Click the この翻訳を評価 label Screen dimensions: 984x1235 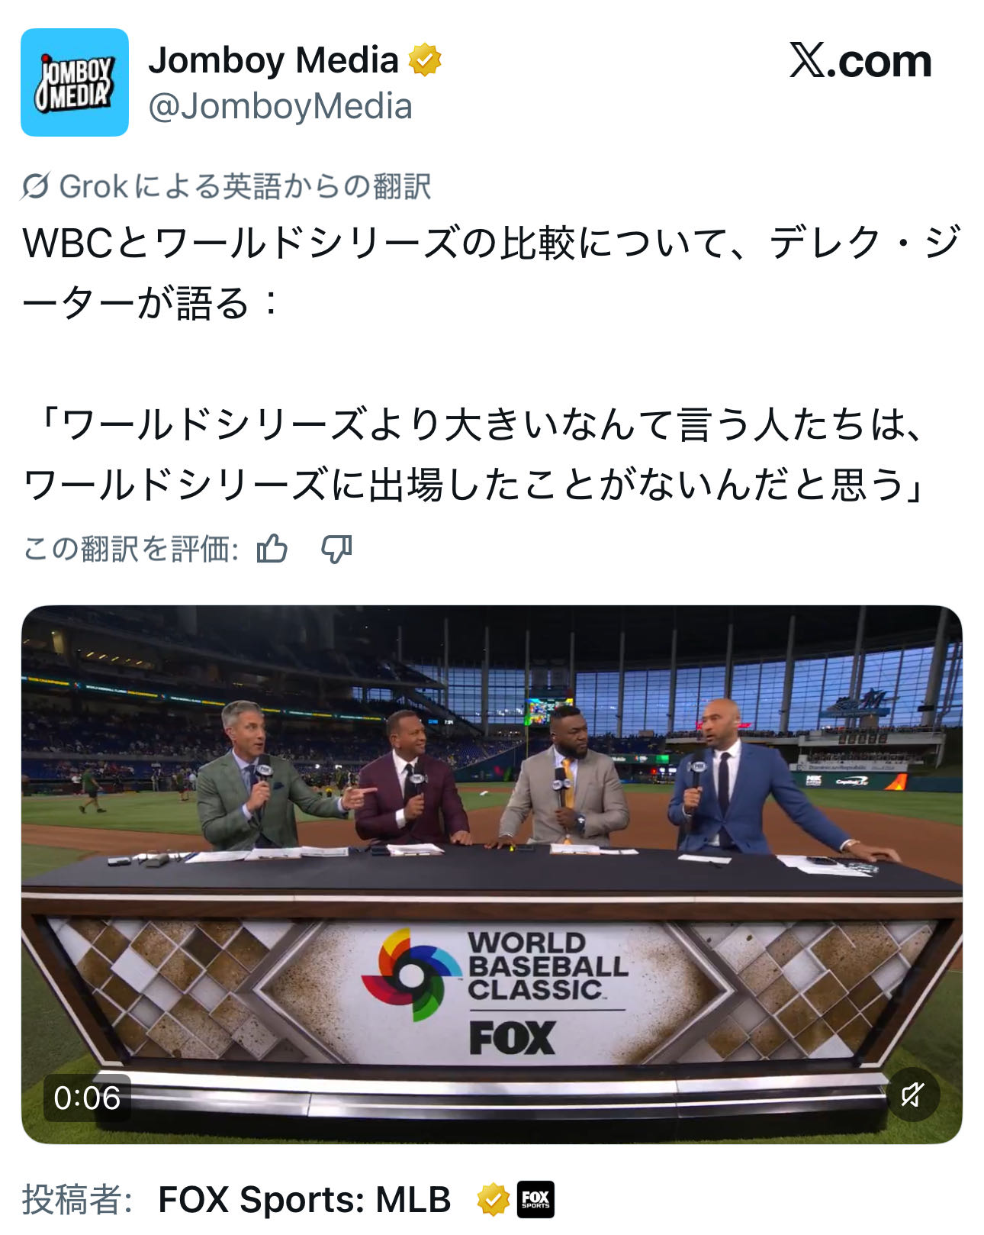pyautogui.click(x=130, y=549)
